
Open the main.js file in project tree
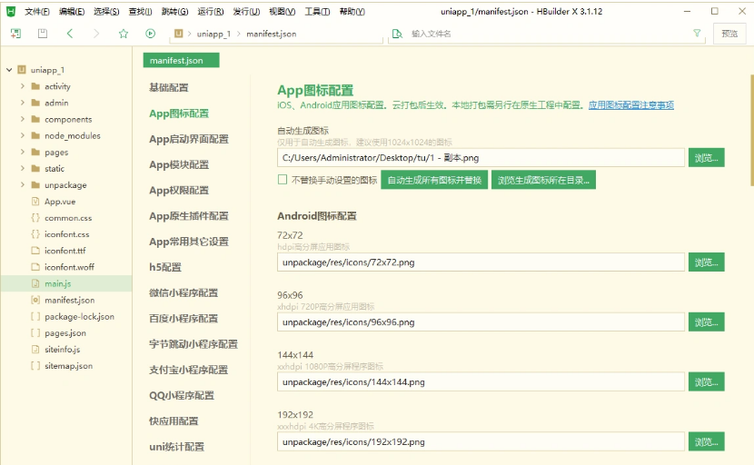[x=57, y=283]
